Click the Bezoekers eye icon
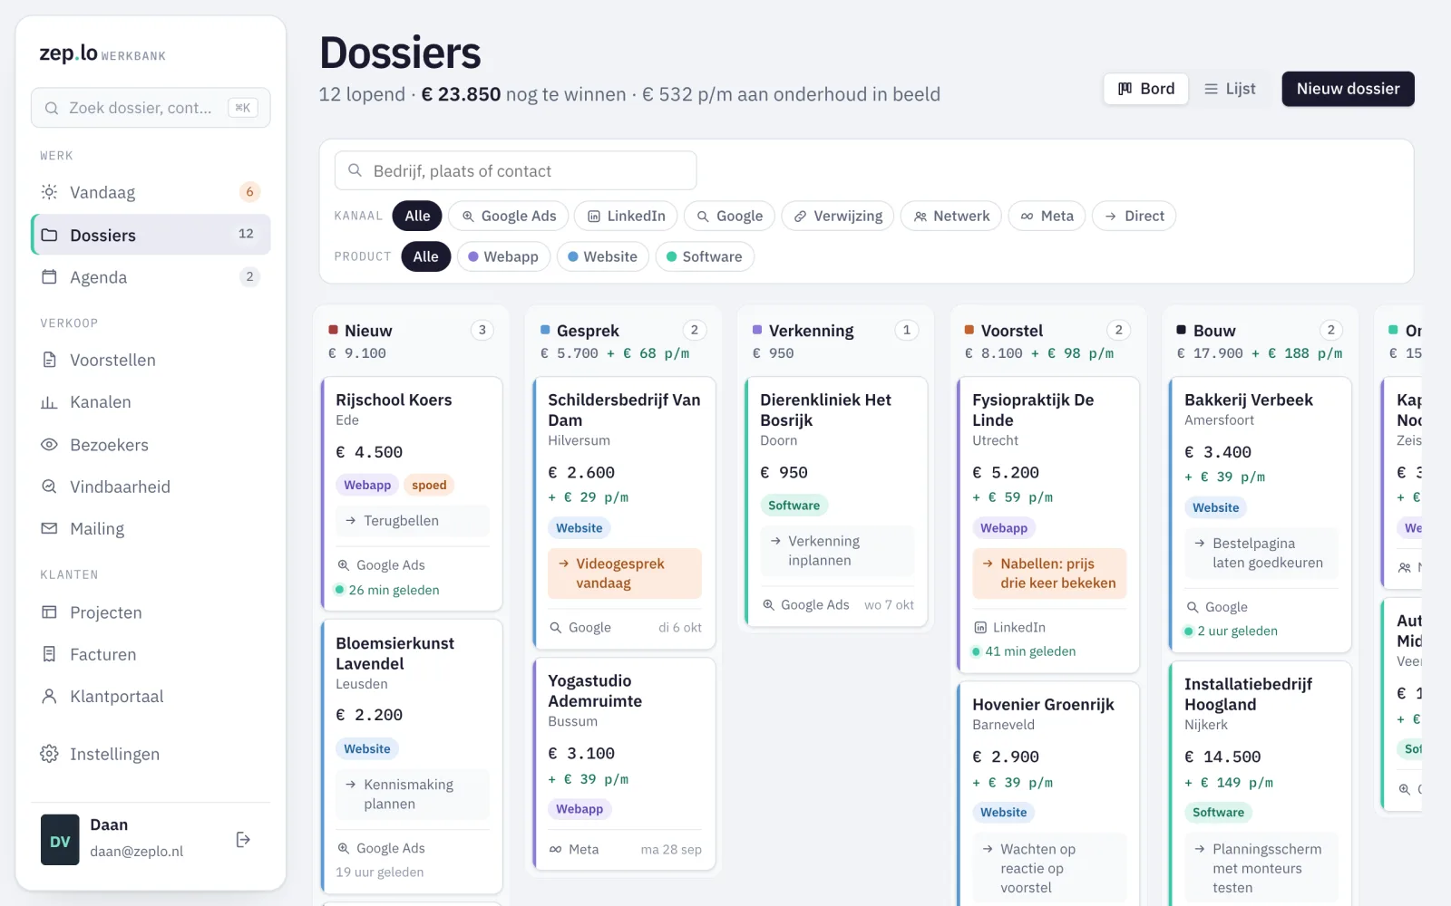Image resolution: width=1451 pixels, height=906 pixels. point(50,445)
